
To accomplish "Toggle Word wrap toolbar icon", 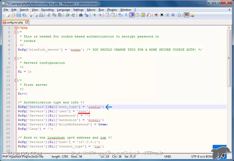I will point(120,15).
